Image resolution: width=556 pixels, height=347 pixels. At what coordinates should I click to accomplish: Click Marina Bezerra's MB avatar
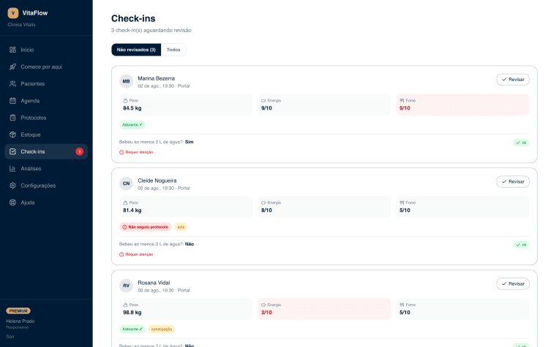click(127, 81)
